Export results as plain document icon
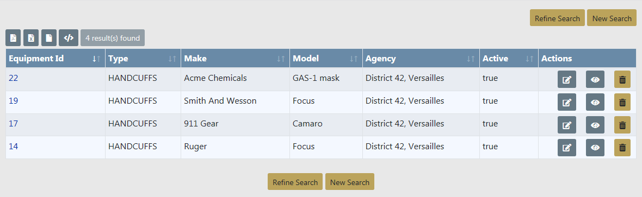This screenshot has width=642, height=197. point(49,38)
